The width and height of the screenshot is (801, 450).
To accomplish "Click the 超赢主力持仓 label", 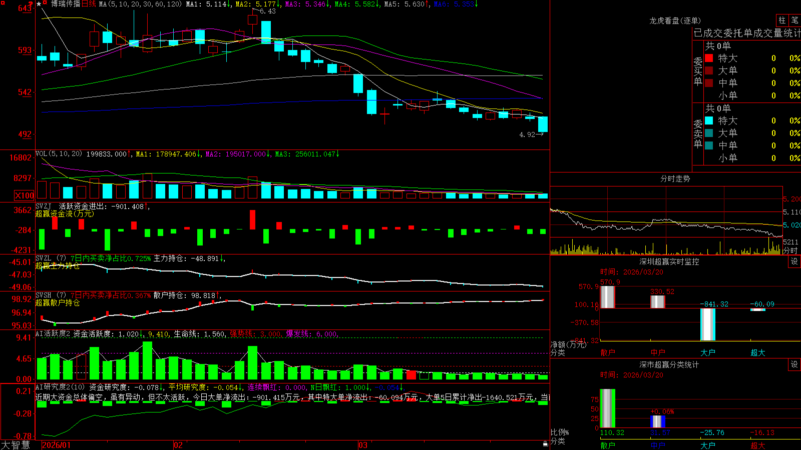I will pos(58,265).
